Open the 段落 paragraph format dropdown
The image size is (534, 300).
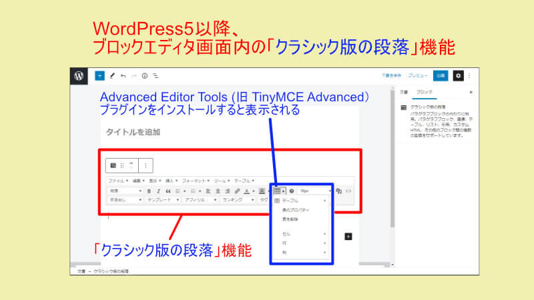[x=125, y=191]
